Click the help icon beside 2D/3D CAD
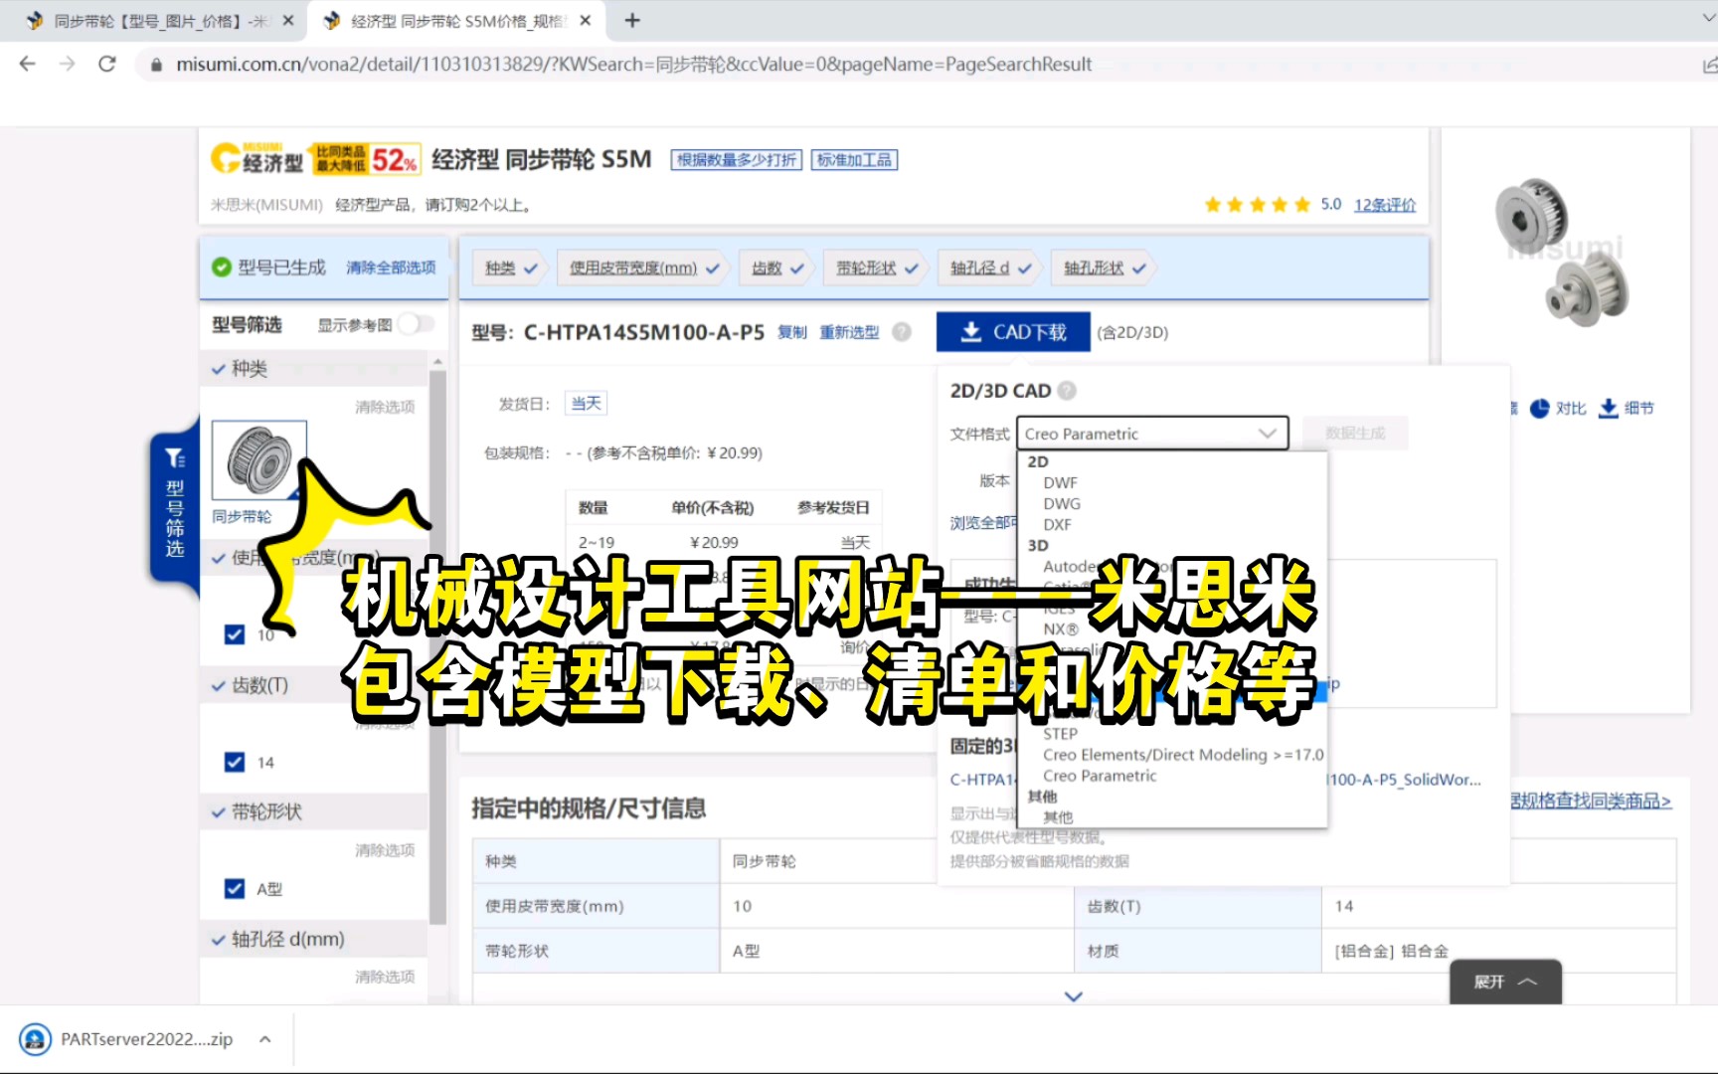The image size is (1718, 1074). tap(1067, 391)
